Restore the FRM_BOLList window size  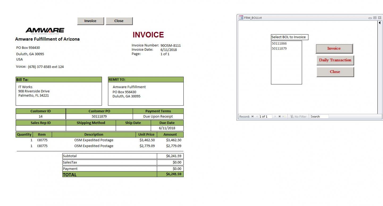(375, 18)
